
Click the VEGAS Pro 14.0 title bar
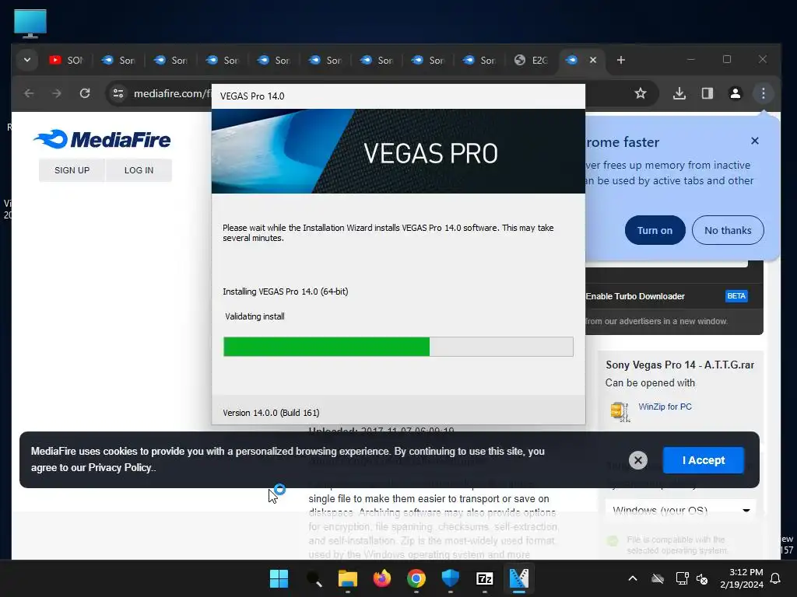398,96
